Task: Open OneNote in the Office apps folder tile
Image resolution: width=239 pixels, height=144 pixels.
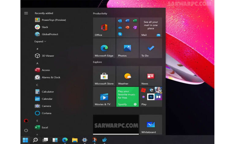Action: (135, 28)
